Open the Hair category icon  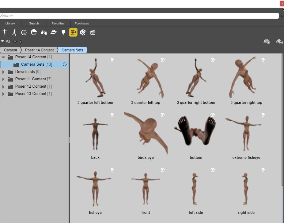point(34,32)
